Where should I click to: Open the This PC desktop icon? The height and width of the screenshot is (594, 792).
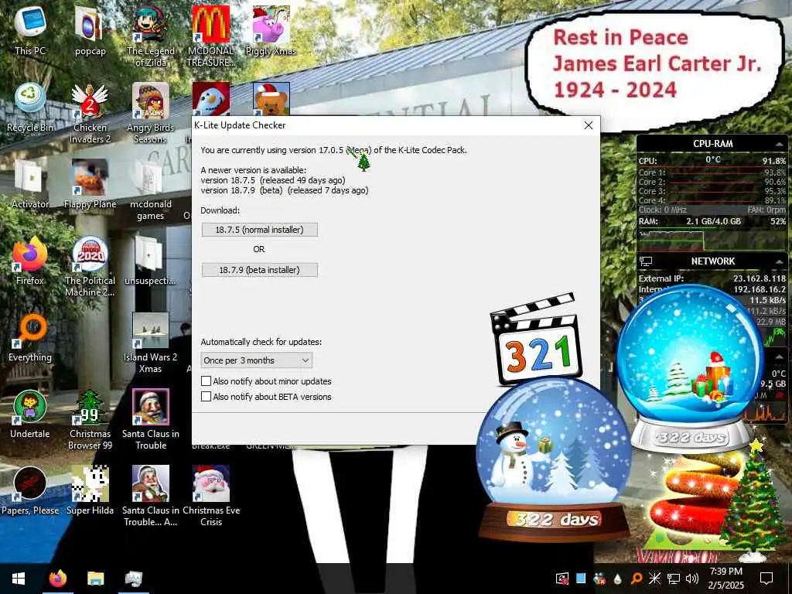click(30, 30)
